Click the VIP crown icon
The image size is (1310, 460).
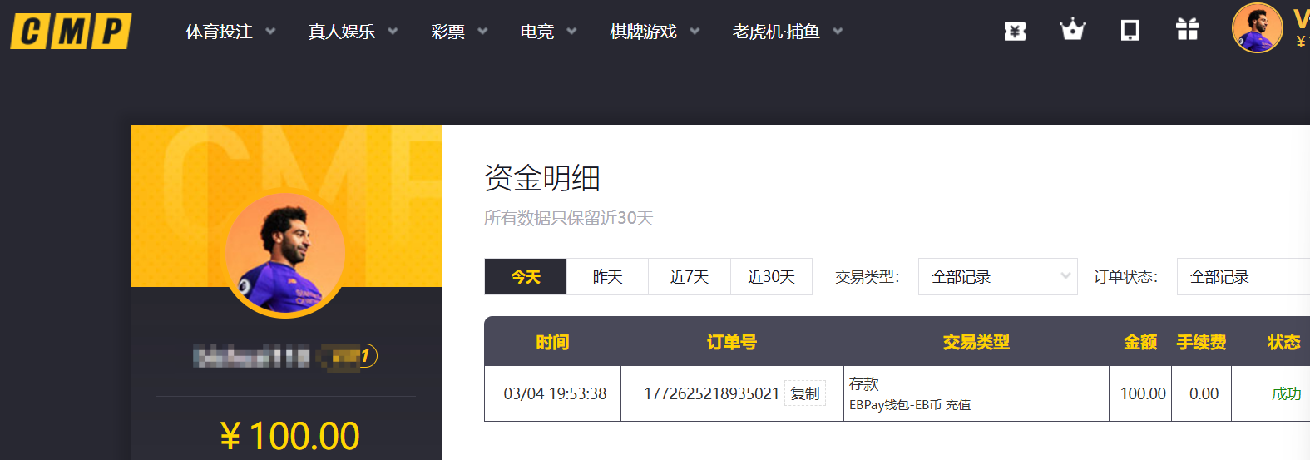[x=1072, y=31]
